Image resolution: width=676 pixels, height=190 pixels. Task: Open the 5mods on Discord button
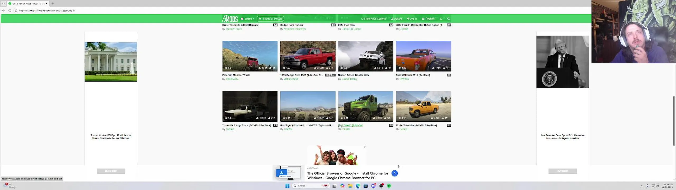(x=270, y=19)
